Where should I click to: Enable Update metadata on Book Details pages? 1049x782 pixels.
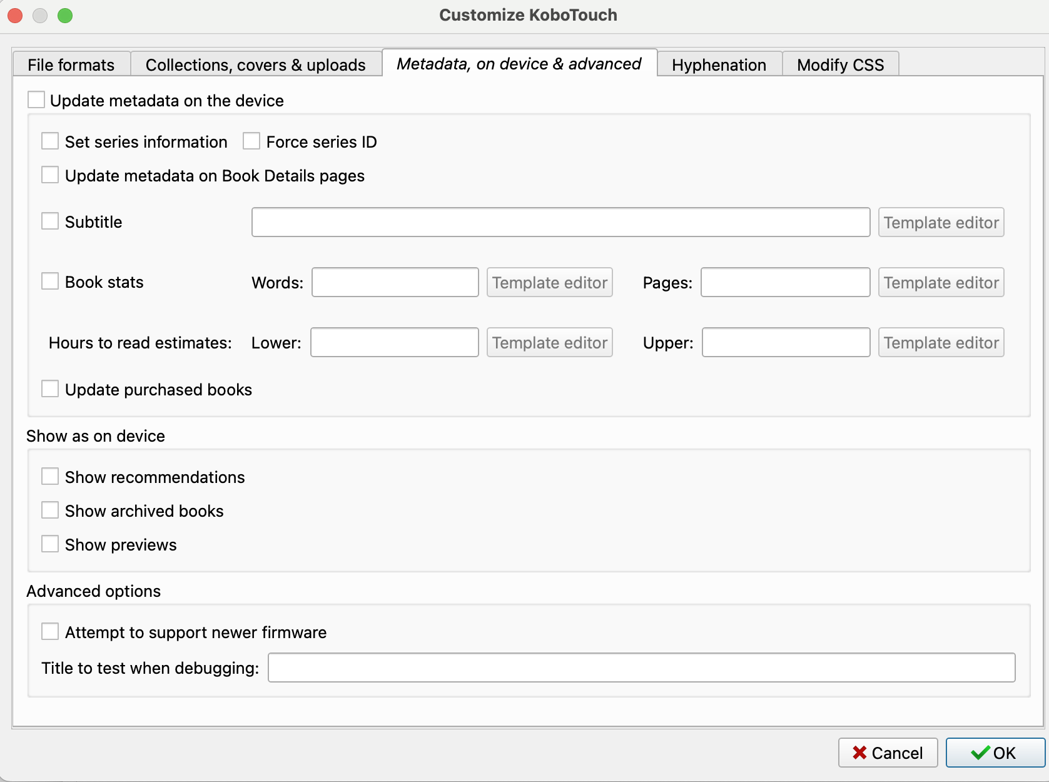point(50,175)
